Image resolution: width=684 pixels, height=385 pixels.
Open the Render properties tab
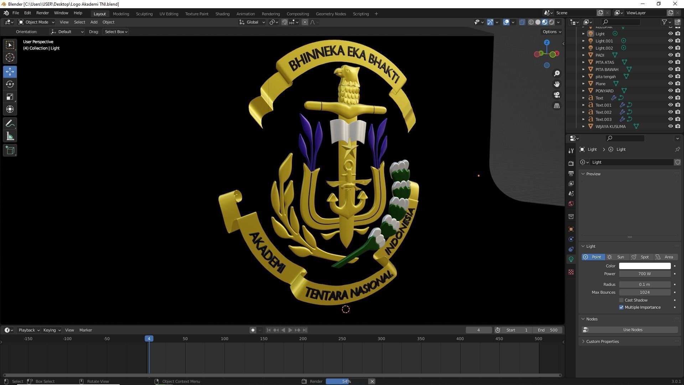(571, 163)
